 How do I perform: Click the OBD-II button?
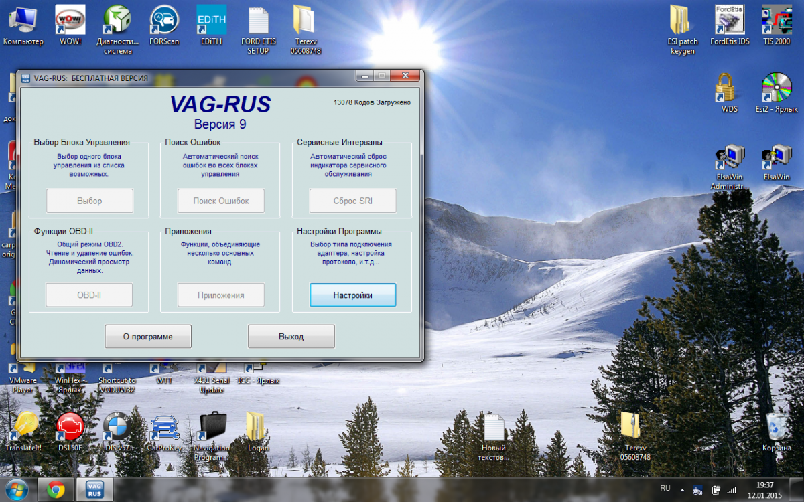pyautogui.click(x=89, y=295)
